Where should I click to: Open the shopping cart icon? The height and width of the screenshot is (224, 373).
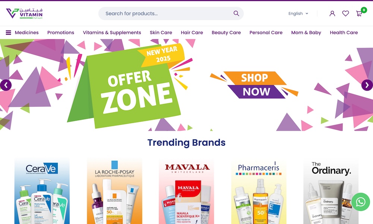(359, 13)
